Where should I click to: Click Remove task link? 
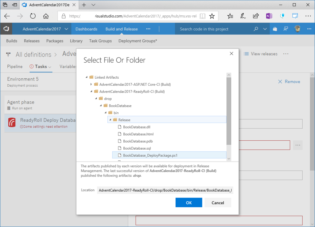click(x=289, y=82)
